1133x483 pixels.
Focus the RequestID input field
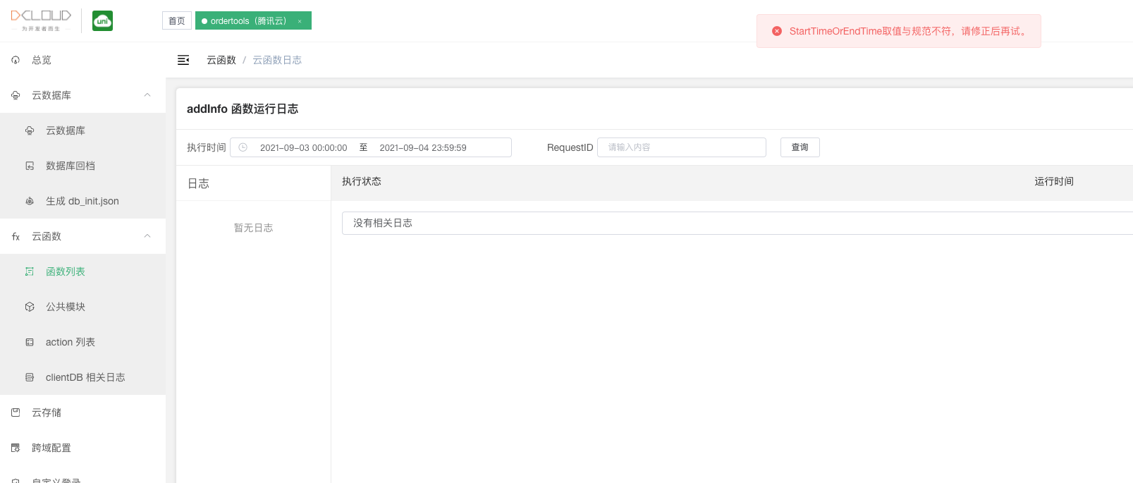(x=681, y=147)
